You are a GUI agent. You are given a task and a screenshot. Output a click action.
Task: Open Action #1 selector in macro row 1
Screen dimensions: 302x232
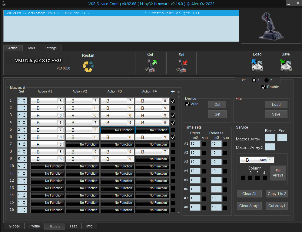(x=47, y=101)
